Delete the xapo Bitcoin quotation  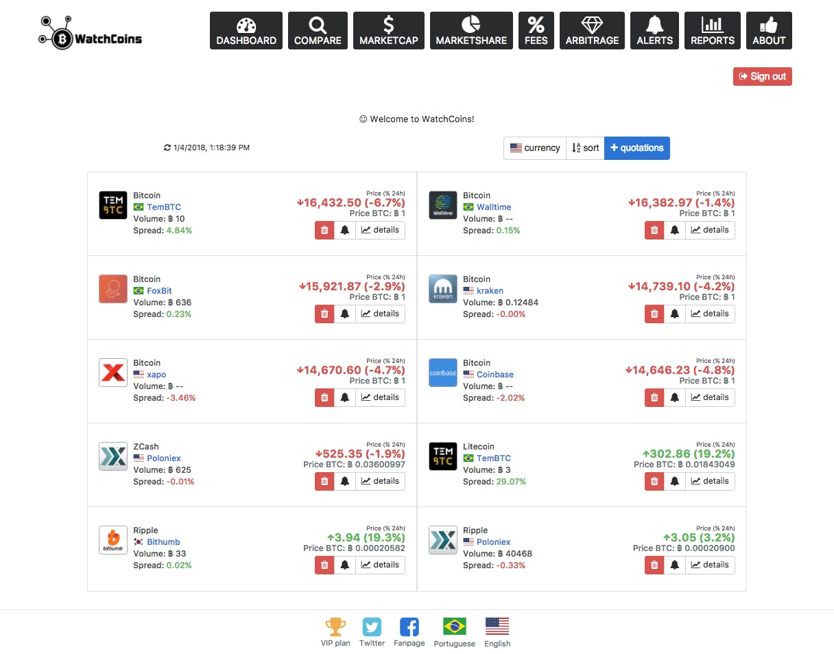(324, 398)
